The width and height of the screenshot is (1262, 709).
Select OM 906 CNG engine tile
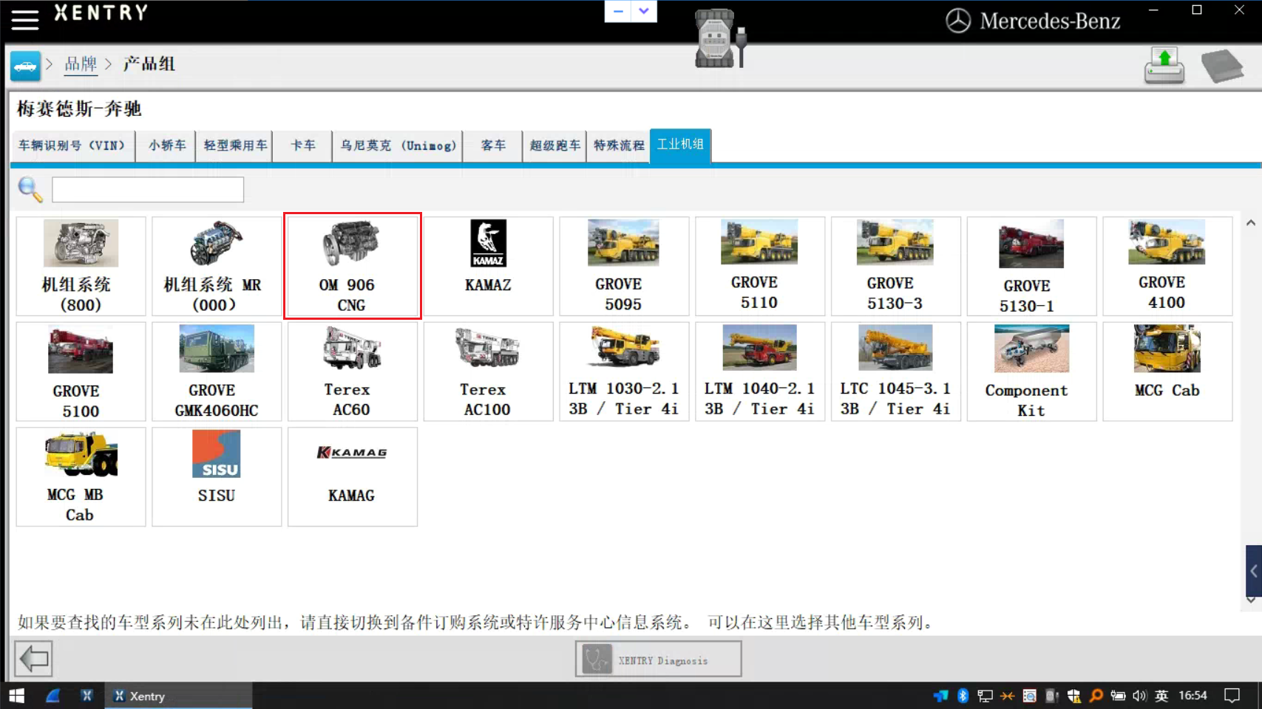[353, 266]
